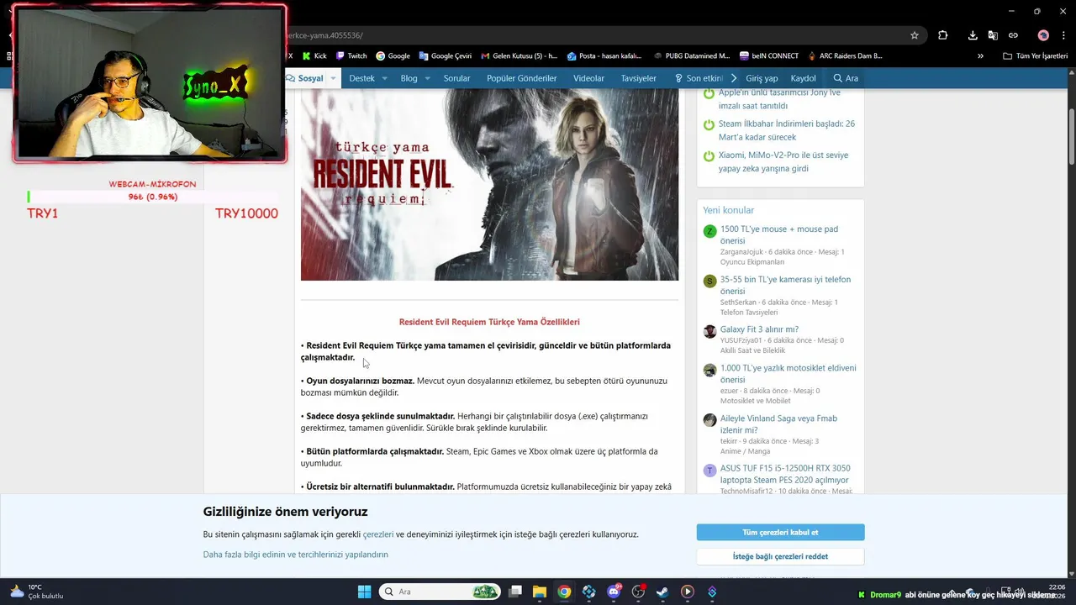The image size is (1076, 605).
Task: Click the taskbar Ara search box
Action: 440,592
